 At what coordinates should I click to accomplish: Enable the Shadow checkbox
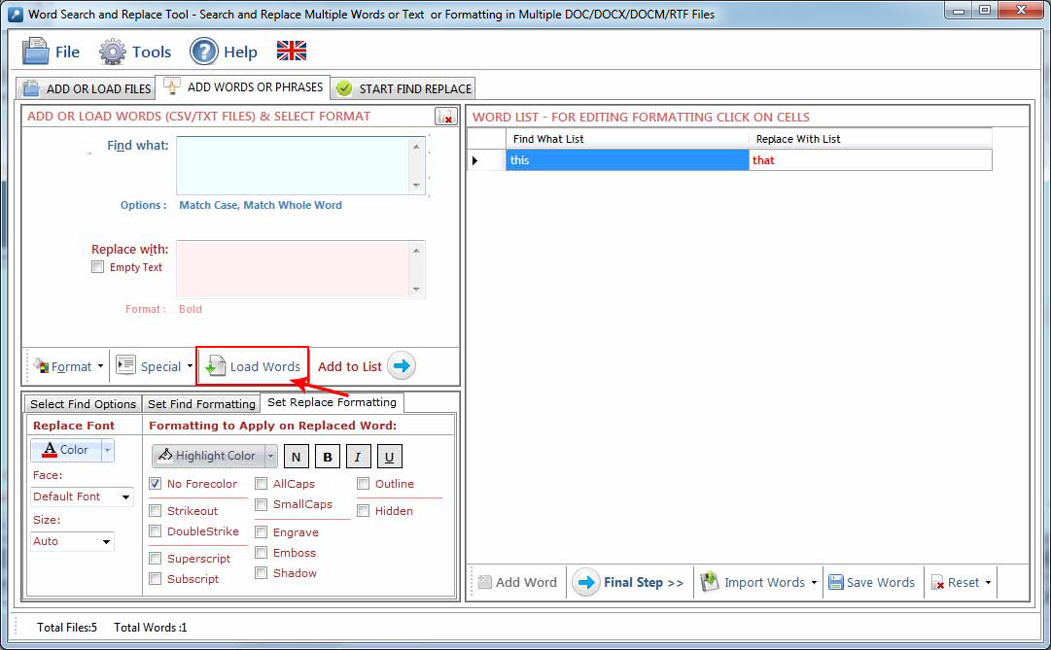(262, 573)
